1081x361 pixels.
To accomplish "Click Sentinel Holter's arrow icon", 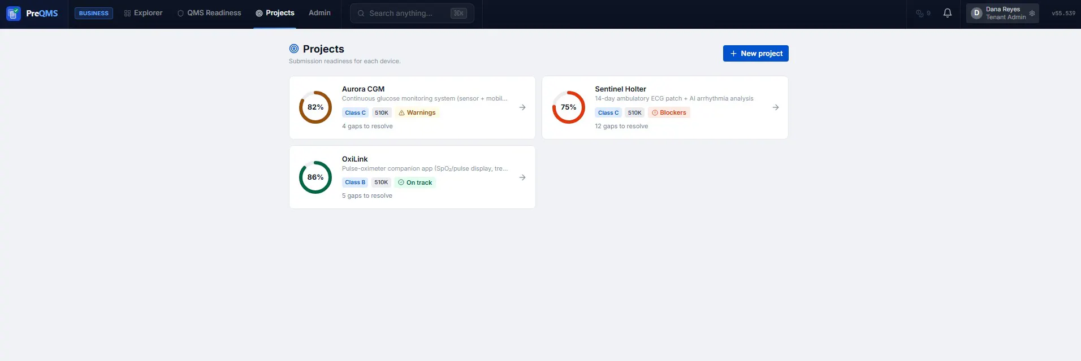I will pos(776,107).
